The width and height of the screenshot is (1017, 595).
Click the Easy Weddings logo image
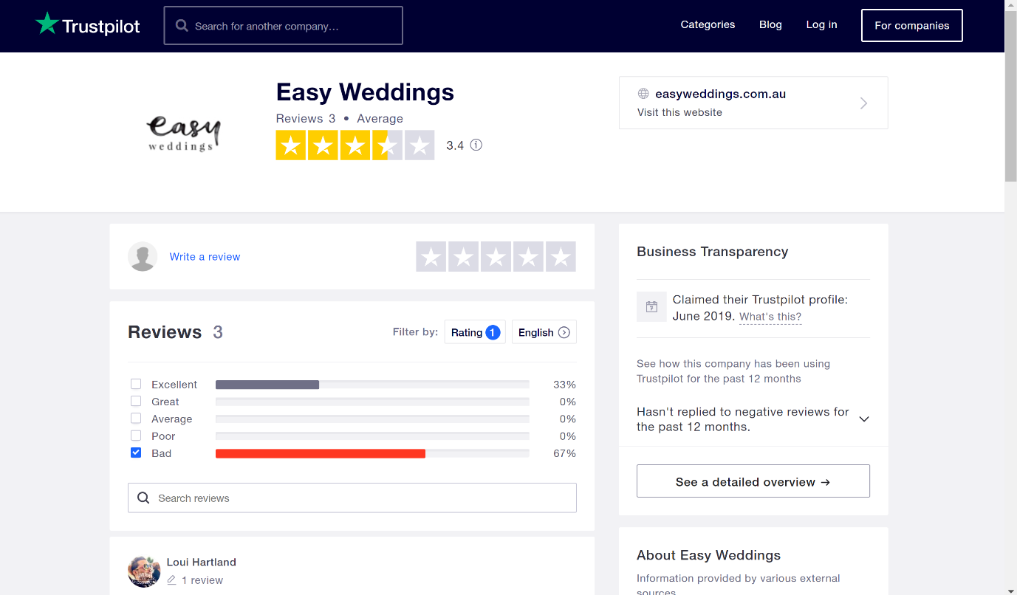[184, 133]
